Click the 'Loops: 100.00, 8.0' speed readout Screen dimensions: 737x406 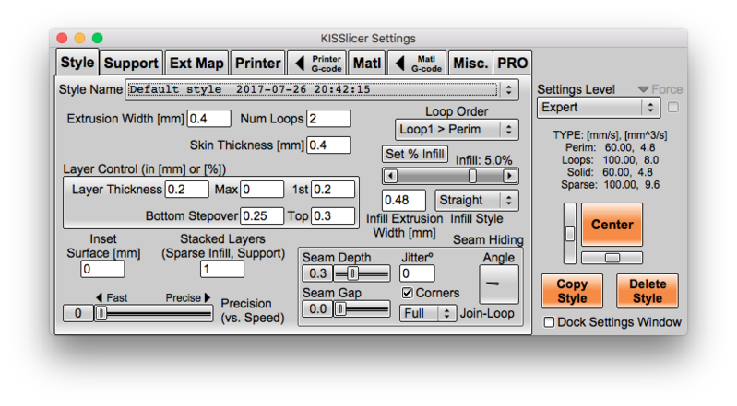click(610, 160)
